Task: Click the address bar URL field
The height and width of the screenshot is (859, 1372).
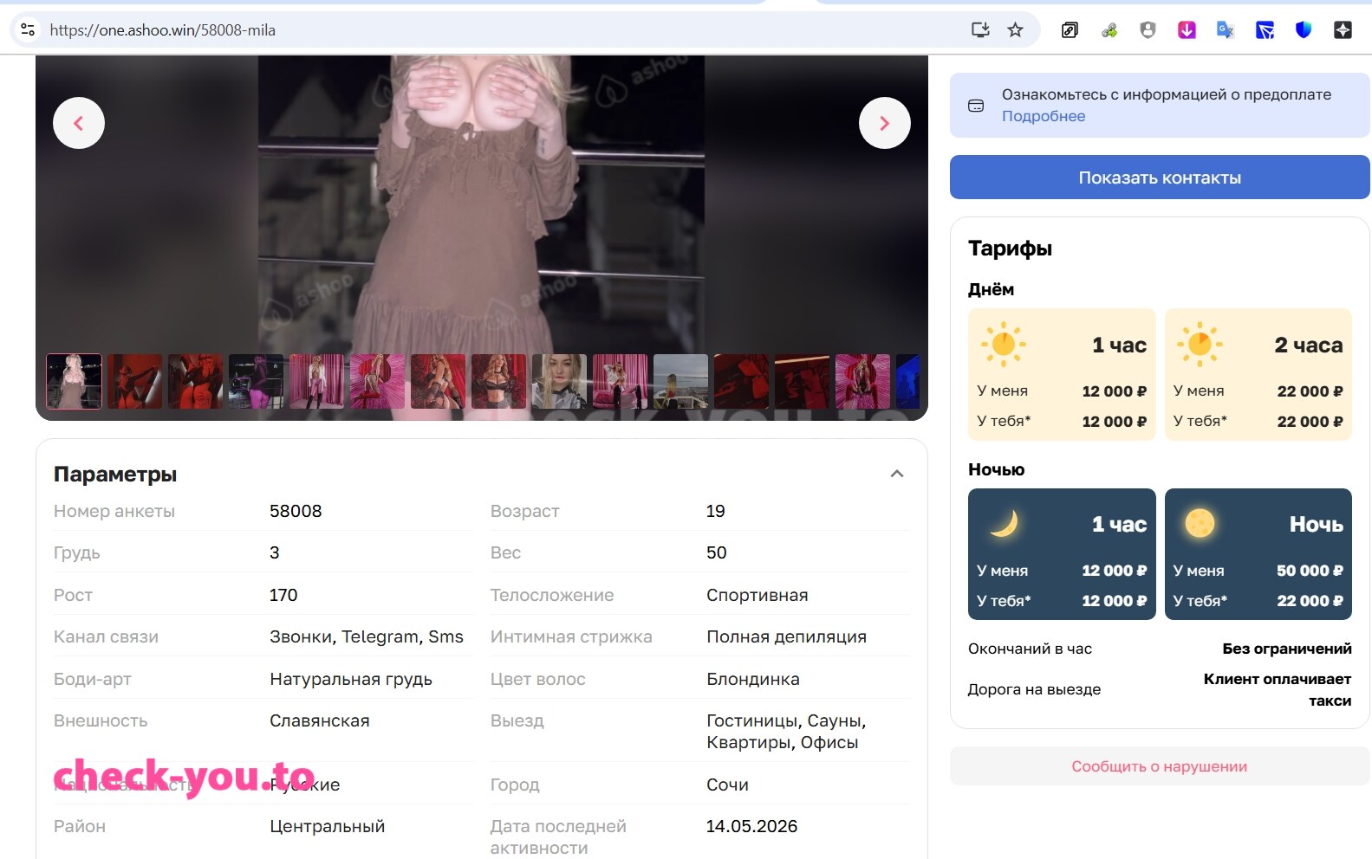Action: click(x=503, y=30)
